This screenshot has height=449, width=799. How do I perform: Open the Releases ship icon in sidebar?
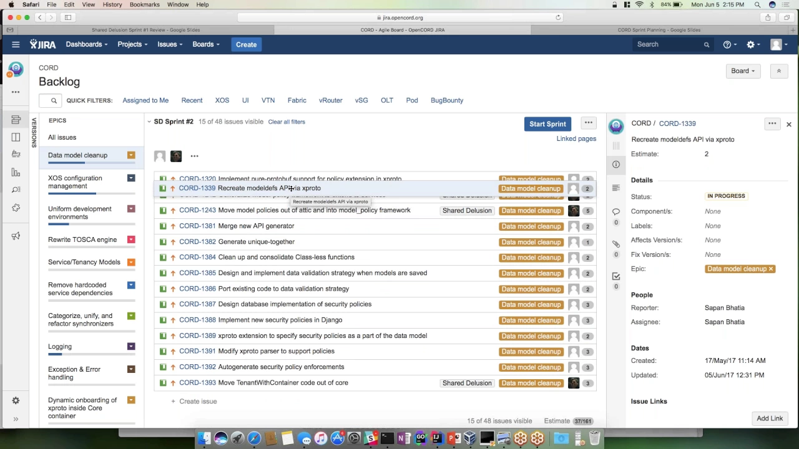tap(16, 154)
